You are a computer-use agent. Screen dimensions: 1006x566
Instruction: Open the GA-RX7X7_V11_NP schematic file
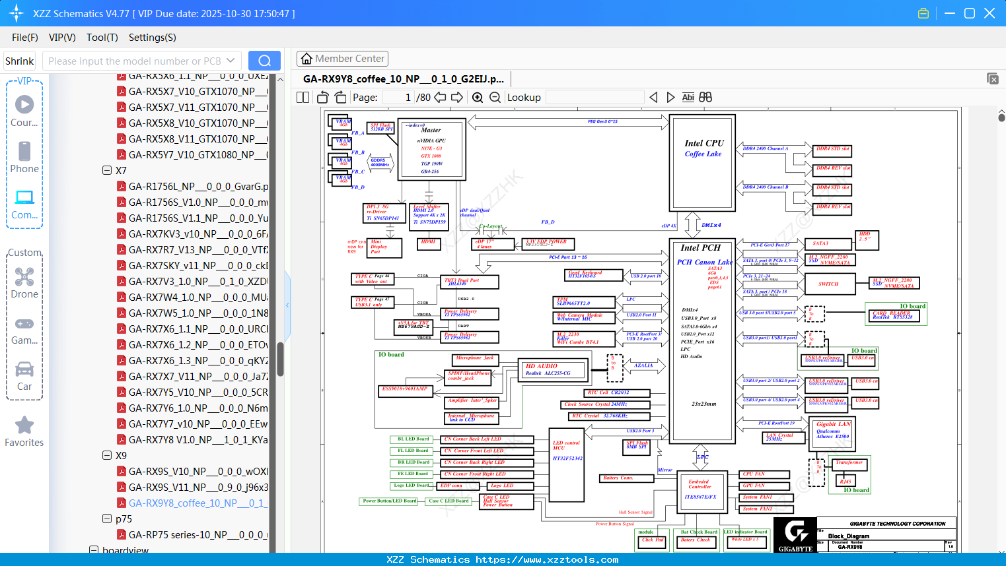[198, 376]
